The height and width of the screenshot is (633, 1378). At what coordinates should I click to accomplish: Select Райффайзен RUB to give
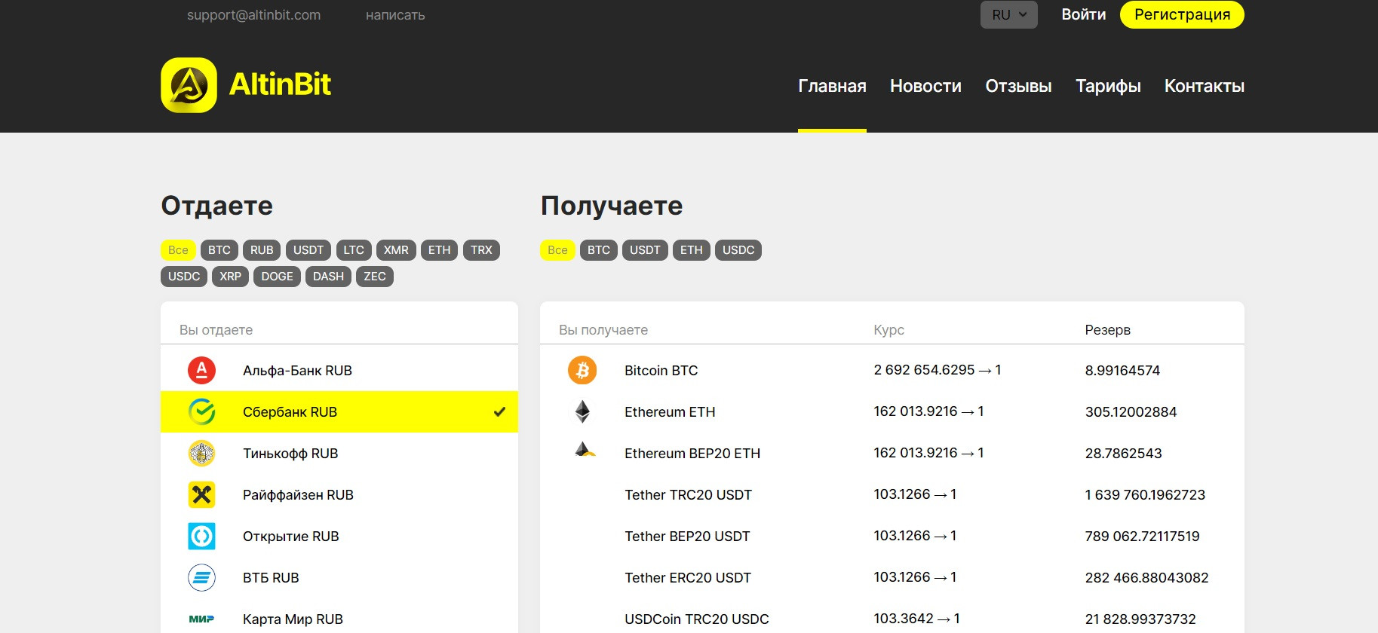(339, 494)
